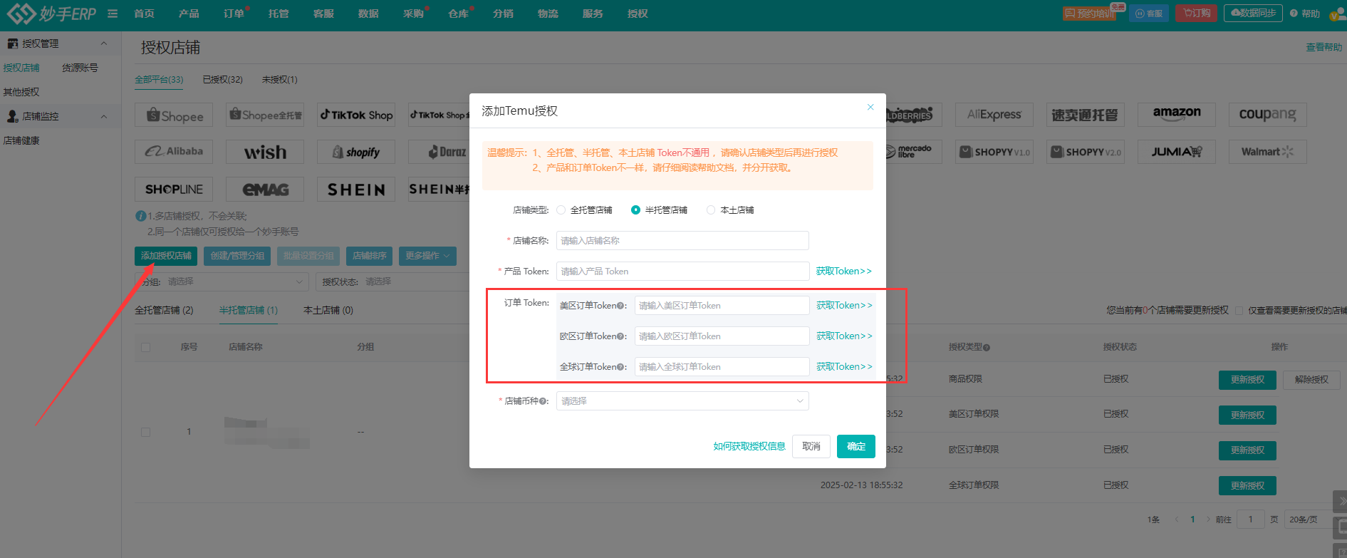Collapse the 授权管理 sidebar section
The width and height of the screenshot is (1347, 558).
[x=103, y=43]
